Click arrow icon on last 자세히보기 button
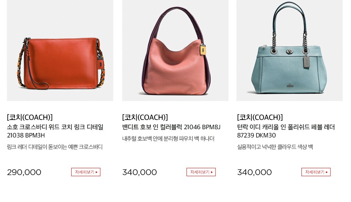 point(327,172)
